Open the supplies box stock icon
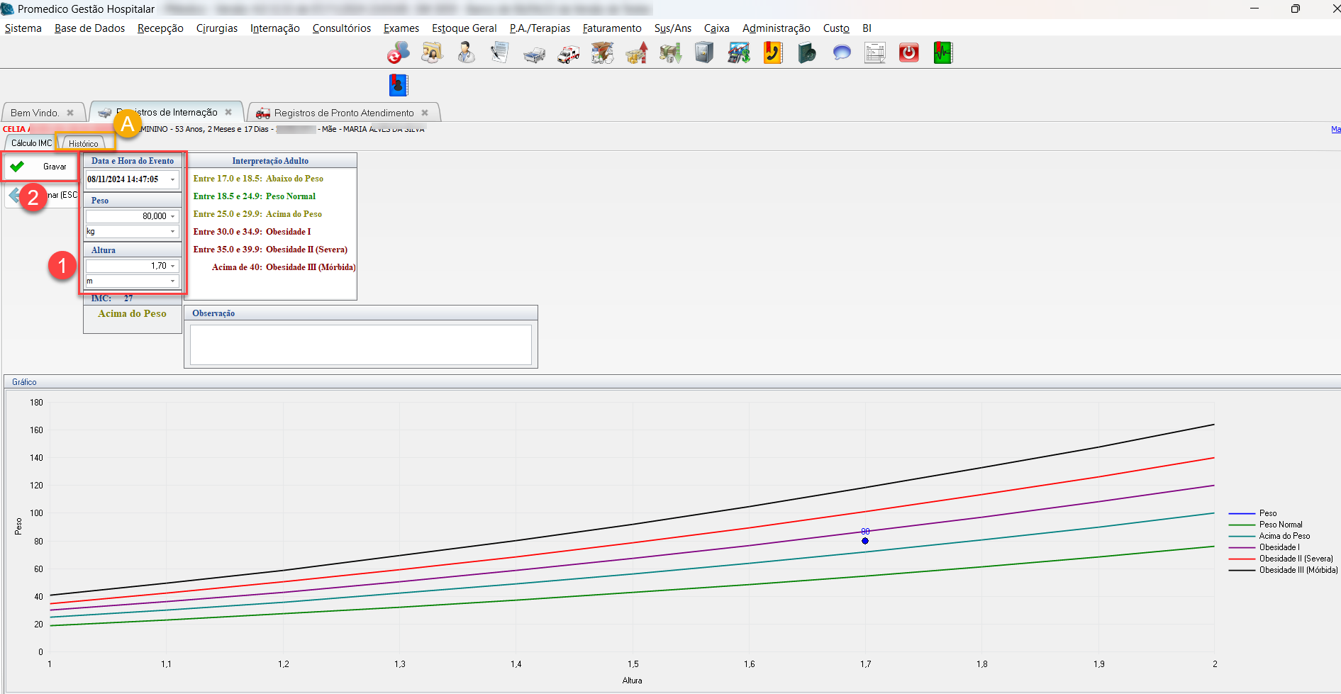This screenshot has width=1341, height=694. coord(602,53)
